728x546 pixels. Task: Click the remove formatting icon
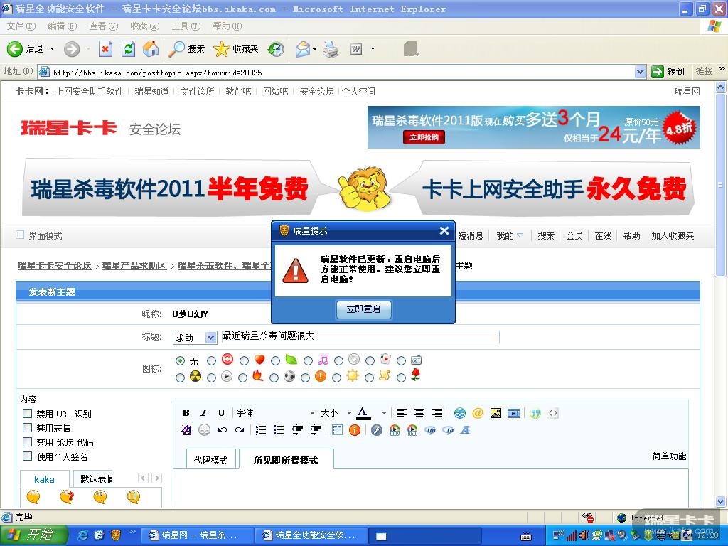pos(186,430)
